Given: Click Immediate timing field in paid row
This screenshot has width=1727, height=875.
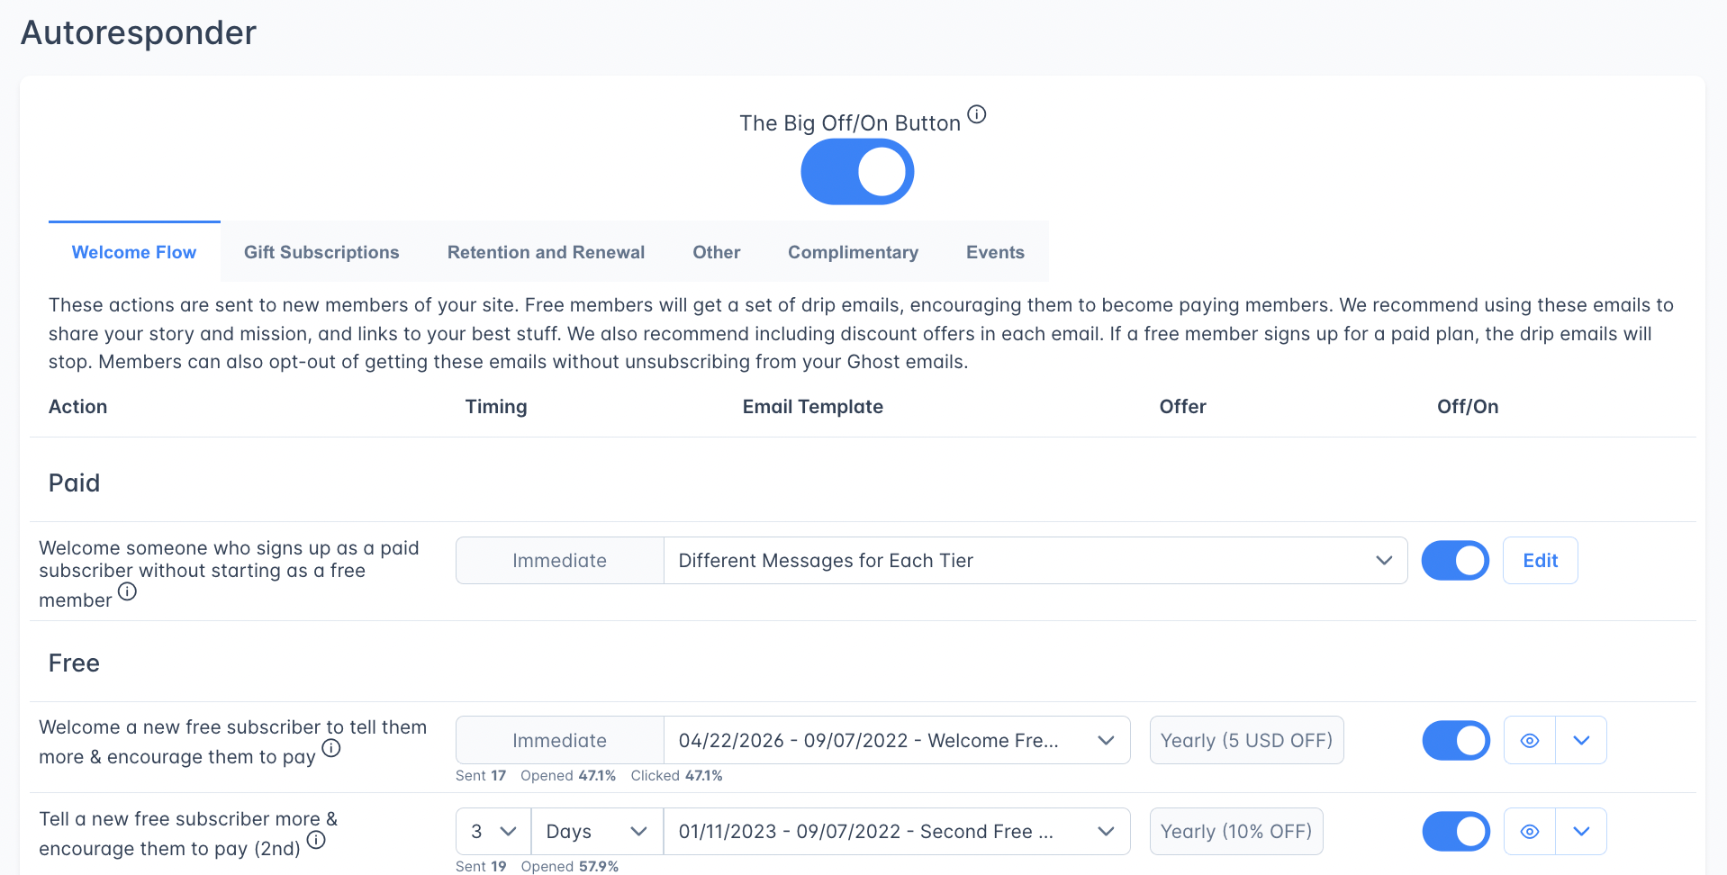Looking at the screenshot, I should [559, 560].
